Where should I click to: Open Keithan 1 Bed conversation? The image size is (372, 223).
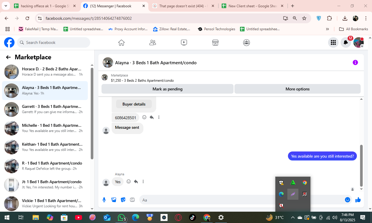[x=45, y=147]
